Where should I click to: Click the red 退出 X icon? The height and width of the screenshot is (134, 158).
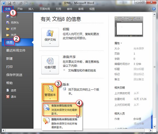[8, 97]
